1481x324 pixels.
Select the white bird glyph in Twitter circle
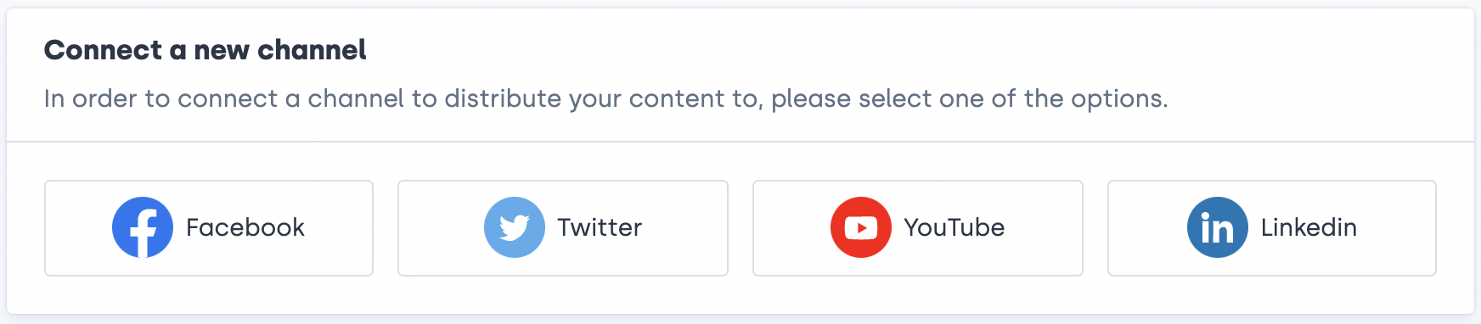(x=515, y=228)
